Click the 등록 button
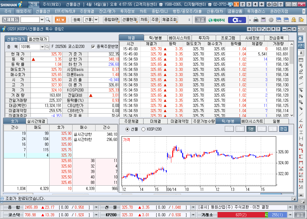307x219 pixels. pyautogui.click(x=76, y=20)
